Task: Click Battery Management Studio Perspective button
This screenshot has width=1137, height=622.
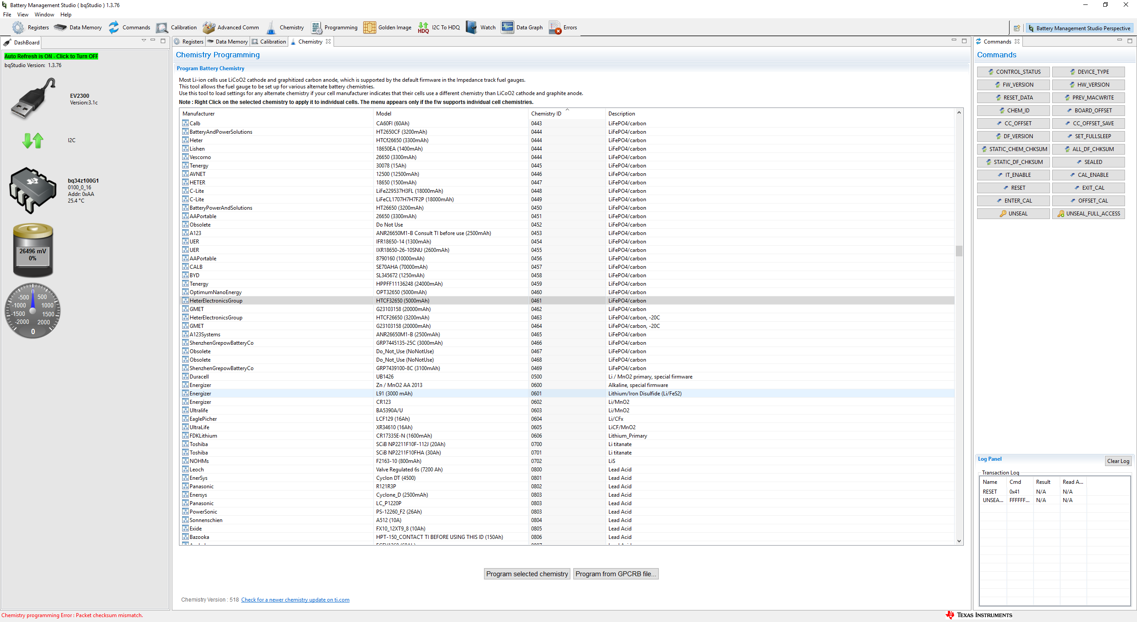Action: click(1079, 28)
